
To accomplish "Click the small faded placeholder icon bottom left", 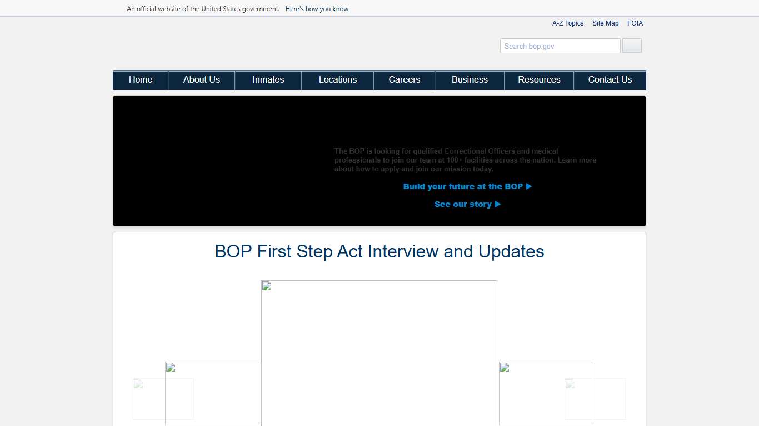I will (137, 384).
